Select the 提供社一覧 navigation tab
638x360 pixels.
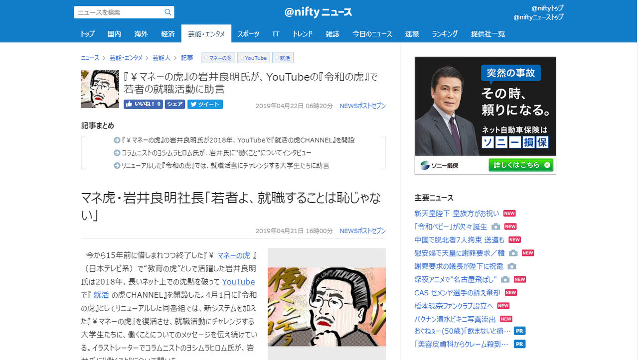point(488,34)
